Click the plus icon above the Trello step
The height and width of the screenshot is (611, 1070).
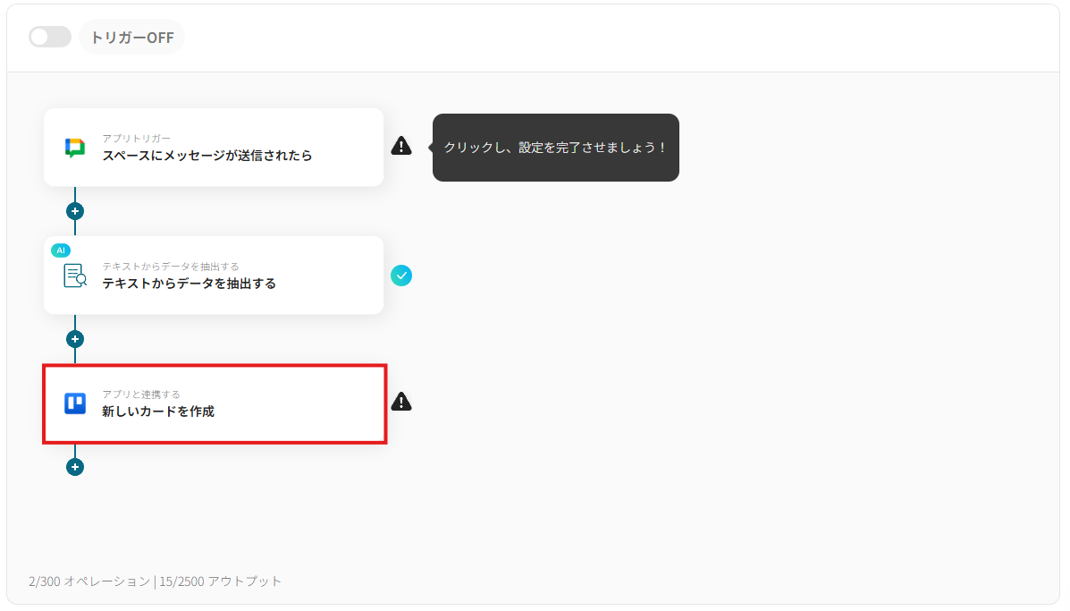point(75,338)
